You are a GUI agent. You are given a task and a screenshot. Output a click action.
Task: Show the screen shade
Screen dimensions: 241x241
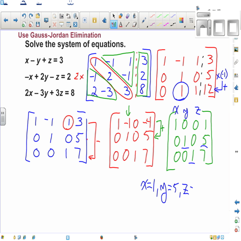(61, 25)
